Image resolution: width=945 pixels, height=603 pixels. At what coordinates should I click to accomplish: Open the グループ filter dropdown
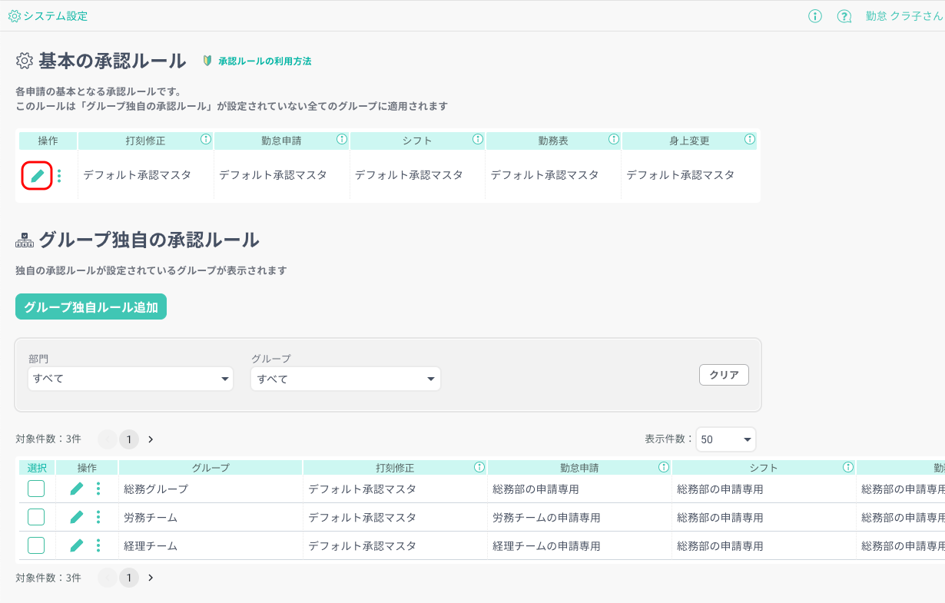click(346, 379)
